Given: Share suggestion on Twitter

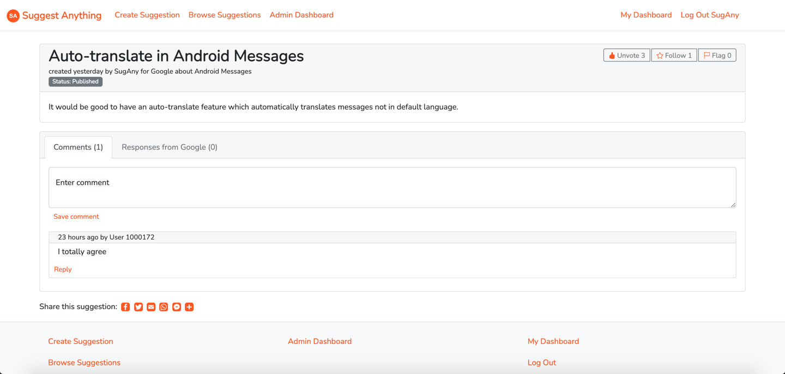Looking at the screenshot, I should (x=138, y=307).
